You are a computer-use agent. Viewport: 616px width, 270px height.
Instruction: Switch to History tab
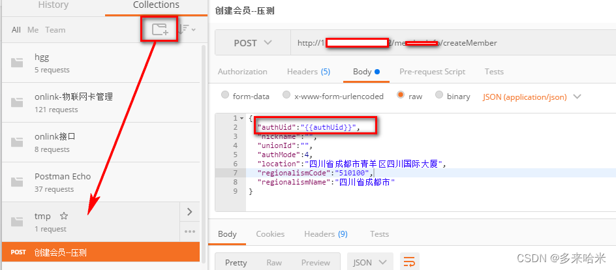[53, 5]
